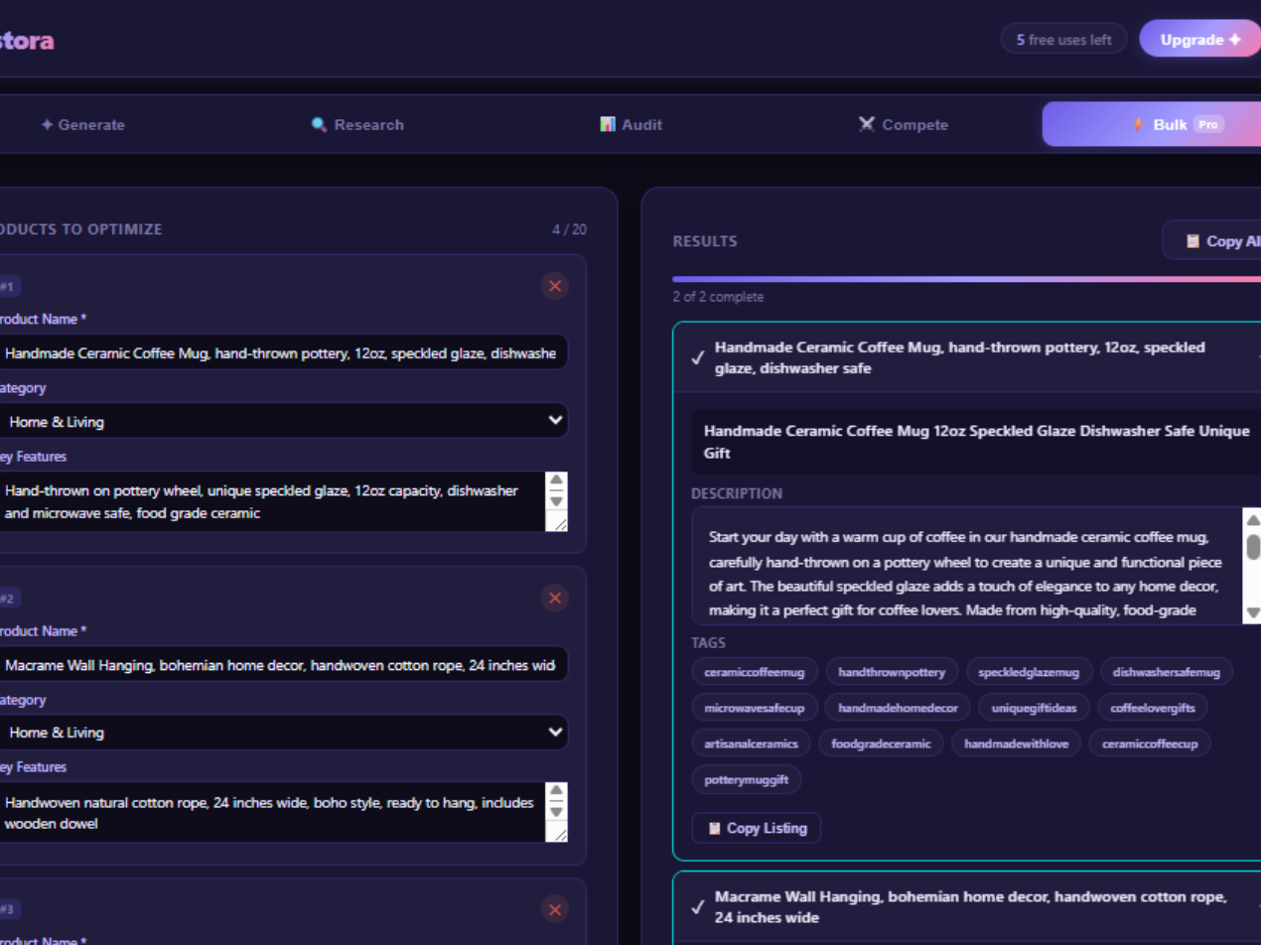Click the checkmark on the ceramic mug result
Image resolution: width=1261 pixels, height=945 pixels.
(698, 357)
